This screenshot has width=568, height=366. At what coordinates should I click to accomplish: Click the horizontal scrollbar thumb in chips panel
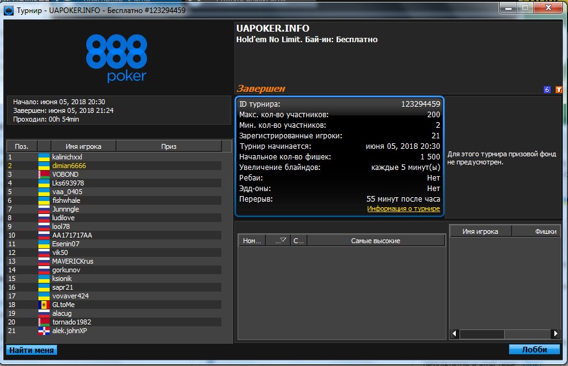482,333
